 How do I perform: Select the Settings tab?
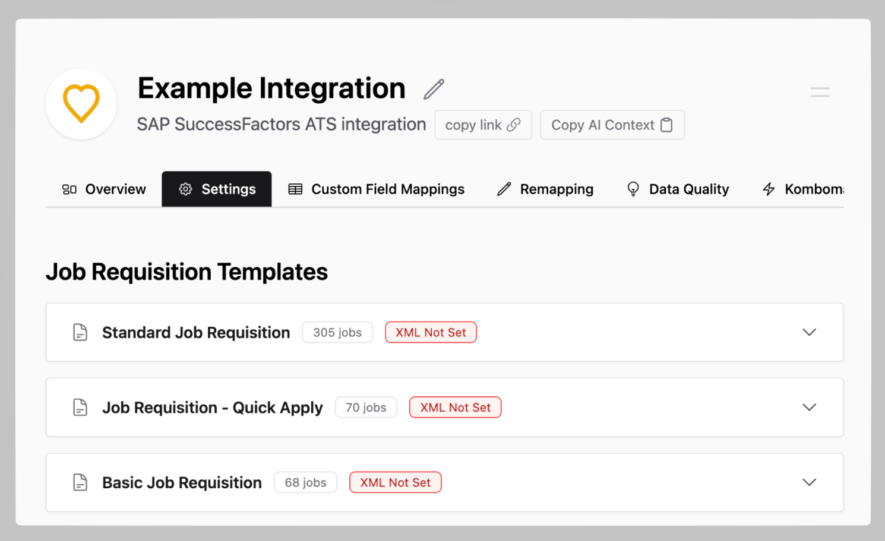click(217, 189)
